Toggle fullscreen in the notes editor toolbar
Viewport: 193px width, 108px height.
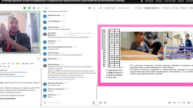click(8, 66)
